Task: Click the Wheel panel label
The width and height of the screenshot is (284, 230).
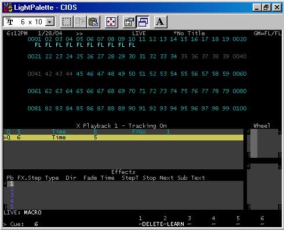Action: coord(262,126)
